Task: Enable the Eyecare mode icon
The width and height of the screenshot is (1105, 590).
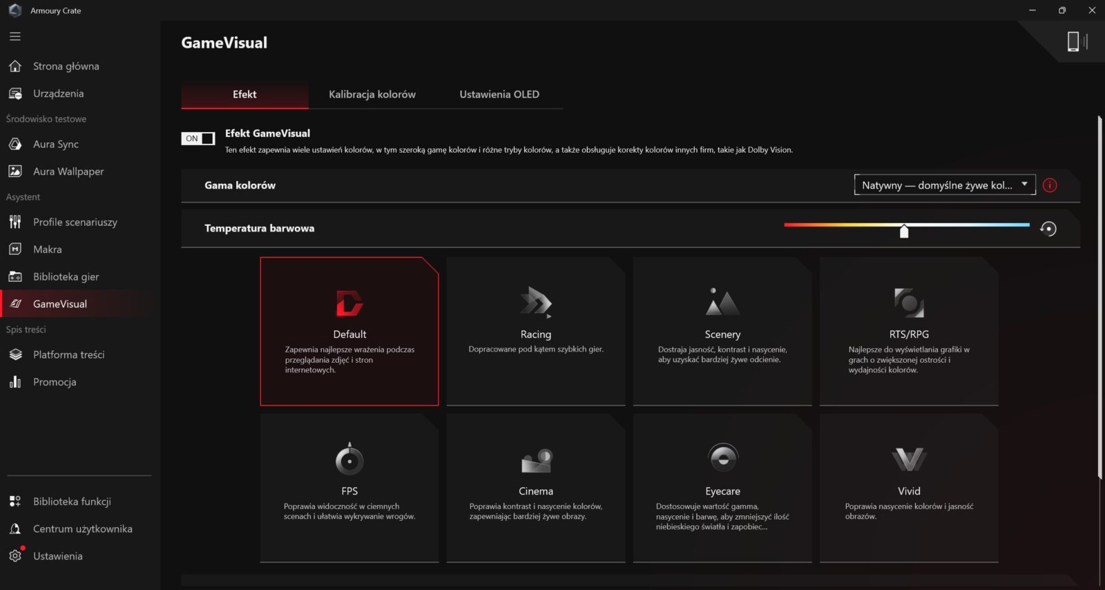Action: pyautogui.click(x=723, y=458)
